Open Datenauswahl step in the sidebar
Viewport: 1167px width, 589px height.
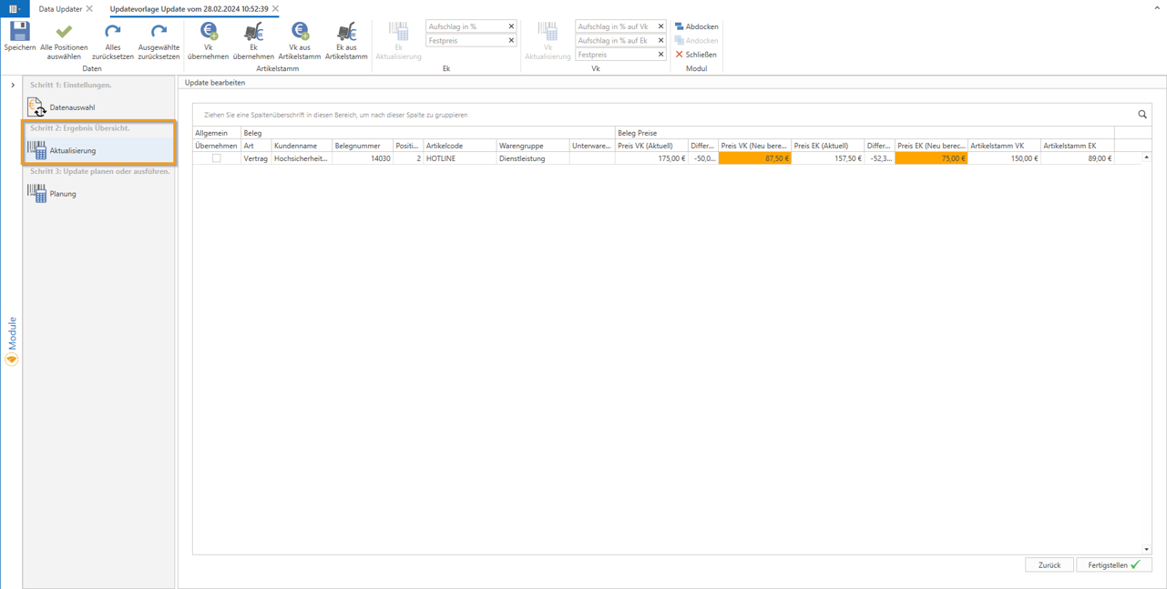tap(72, 107)
